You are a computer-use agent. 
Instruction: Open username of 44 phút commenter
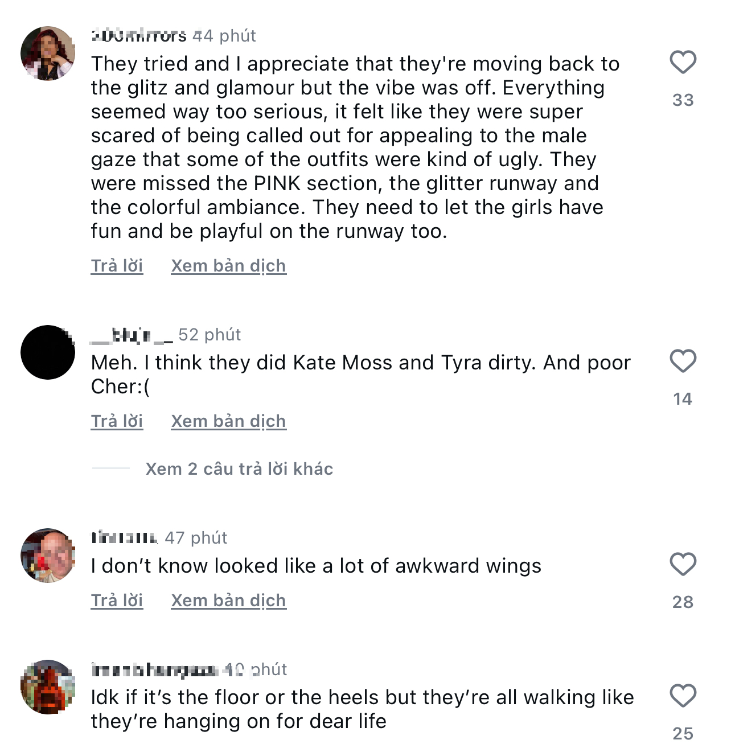138,36
